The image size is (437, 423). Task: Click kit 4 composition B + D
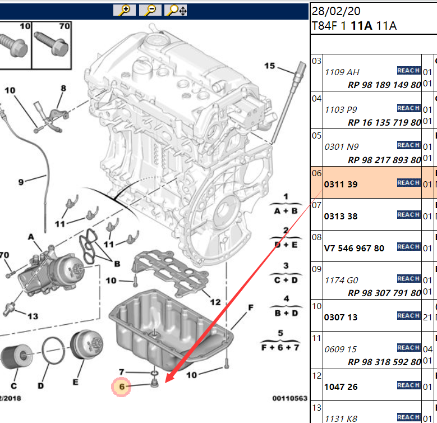tap(286, 313)
